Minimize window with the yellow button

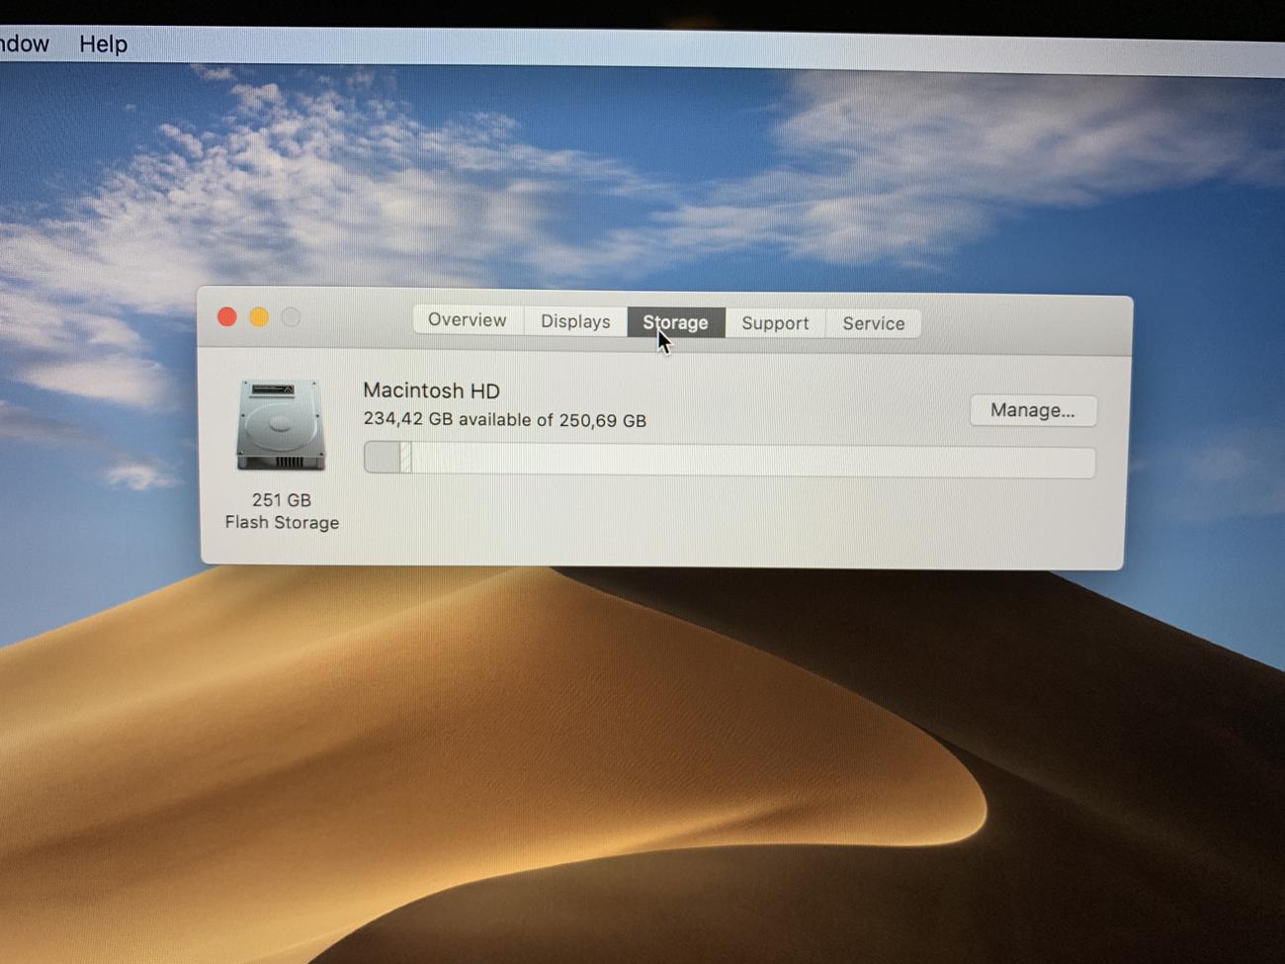click(259, 316)
